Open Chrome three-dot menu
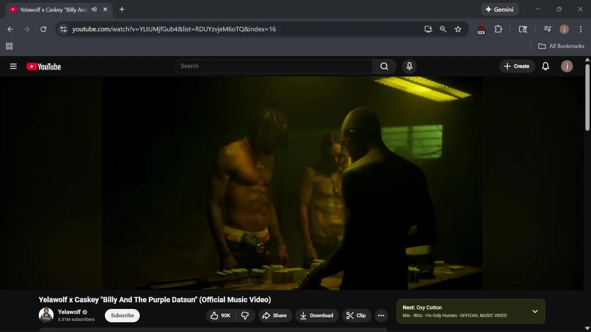The width and height of the screenshot is (591, 332). click(x=581, y=29)
